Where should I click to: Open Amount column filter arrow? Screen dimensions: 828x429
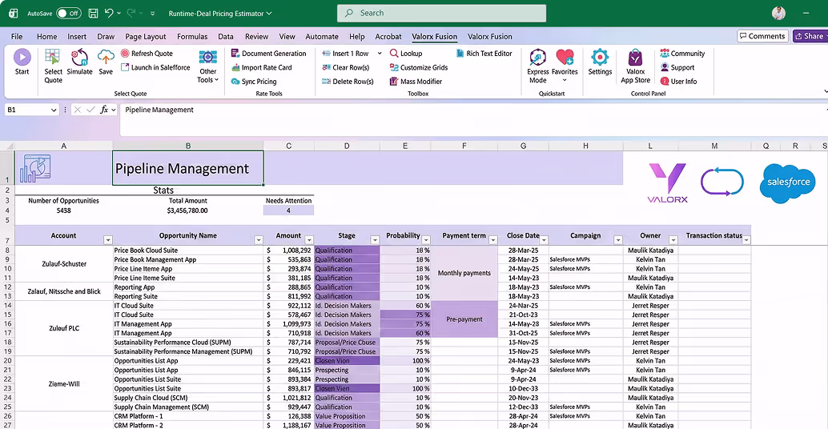pos(309,240)
